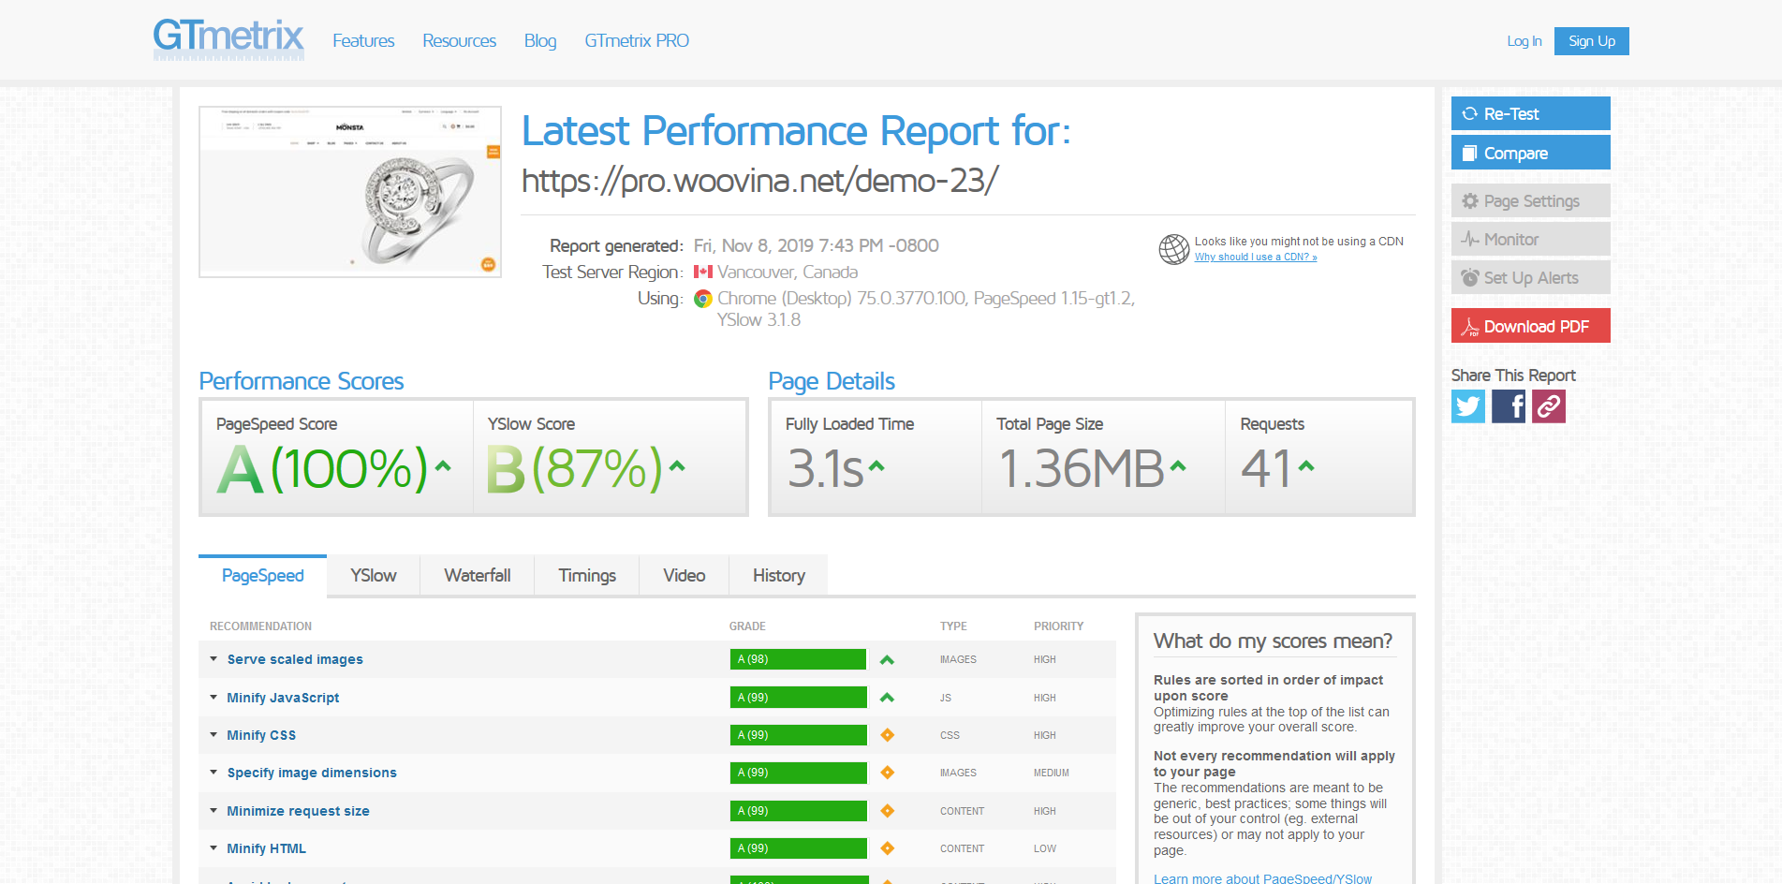Screen dimensions: 1782x884
Task: Click orange diamond beside Minimize request size
Action: pos(887,811)
